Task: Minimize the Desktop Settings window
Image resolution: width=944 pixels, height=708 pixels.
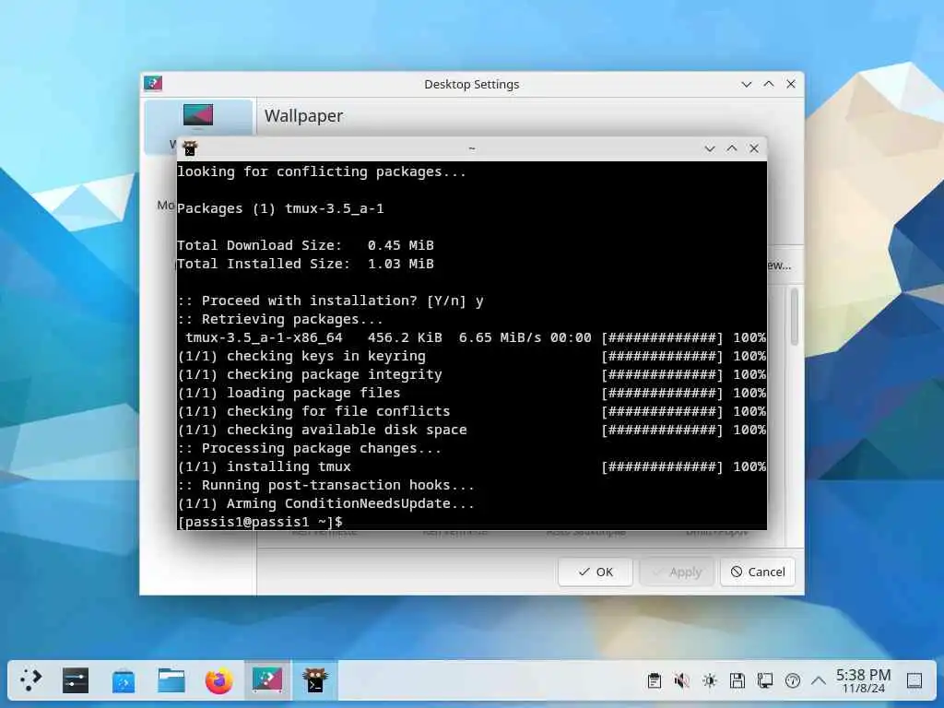Action: click(x=747, y=84)
